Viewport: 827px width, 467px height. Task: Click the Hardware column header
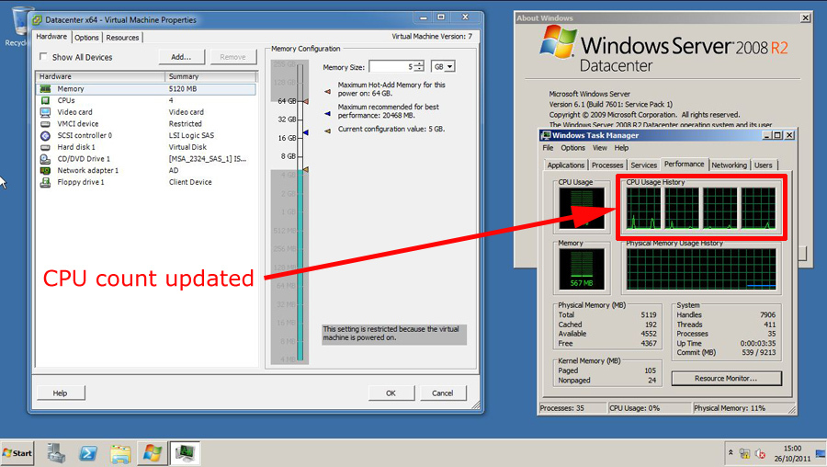coord(100,76)
